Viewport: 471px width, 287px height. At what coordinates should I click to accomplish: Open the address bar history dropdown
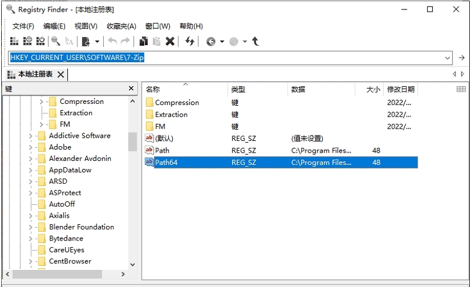447,58
